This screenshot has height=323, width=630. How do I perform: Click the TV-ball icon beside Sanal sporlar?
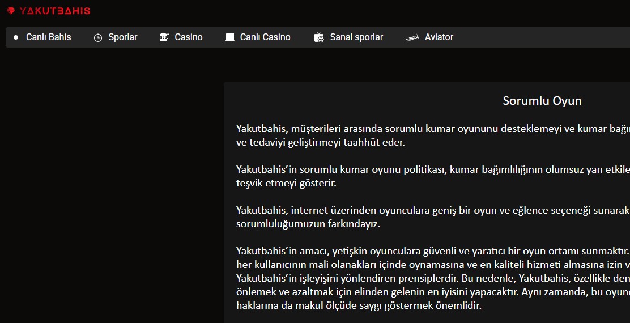coord(318,37)
